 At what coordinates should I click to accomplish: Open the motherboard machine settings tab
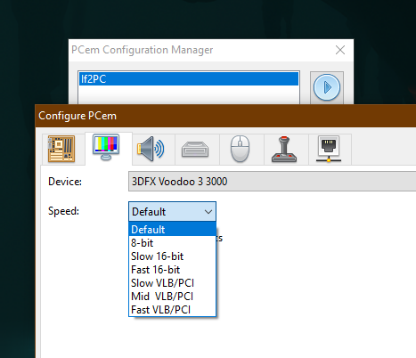click(x=61, y=149)
